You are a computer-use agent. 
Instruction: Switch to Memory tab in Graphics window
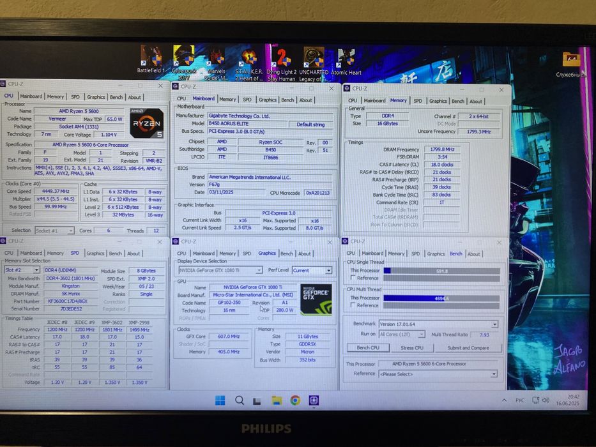pos(227,254)
